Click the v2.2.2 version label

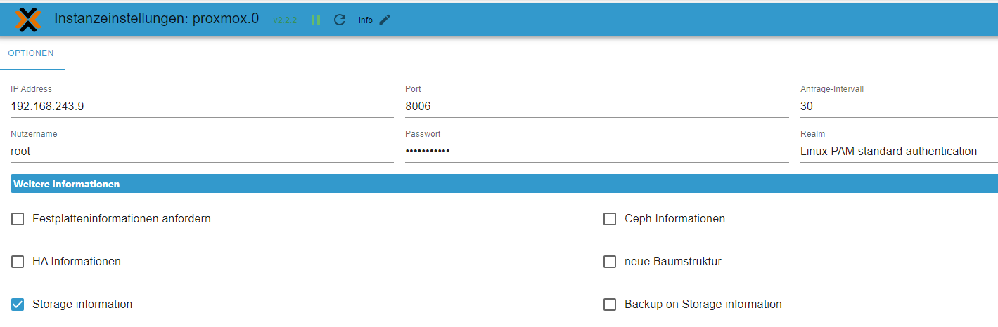click(285, 20)
